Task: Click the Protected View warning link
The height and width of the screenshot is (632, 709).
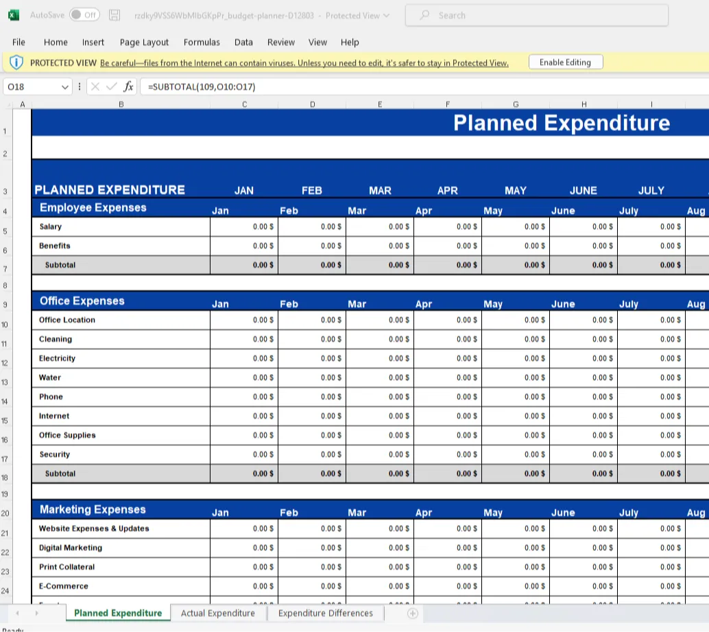Action: pos(304,63)
